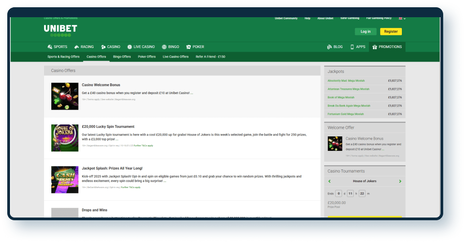The height and width of the screenshot is (242, 465).
Task: Open Break Da Bank Again Mega Moolah jackpot
Action: click(349, 106)
